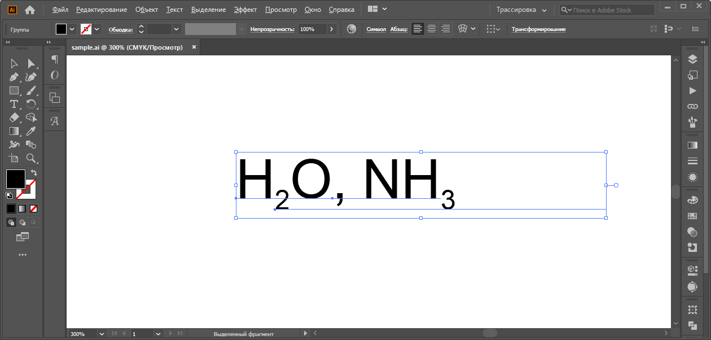Open the Layers panel icon
711x340 pixels.
692,59
